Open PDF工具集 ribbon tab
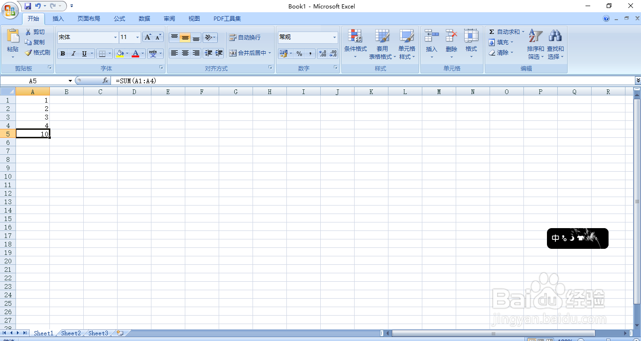Viewport: 641px width, 341px height. tap(227, 19)
